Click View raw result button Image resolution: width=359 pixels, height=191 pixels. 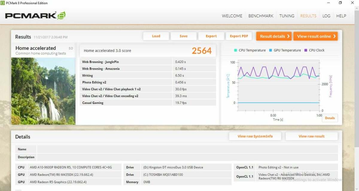311,136
